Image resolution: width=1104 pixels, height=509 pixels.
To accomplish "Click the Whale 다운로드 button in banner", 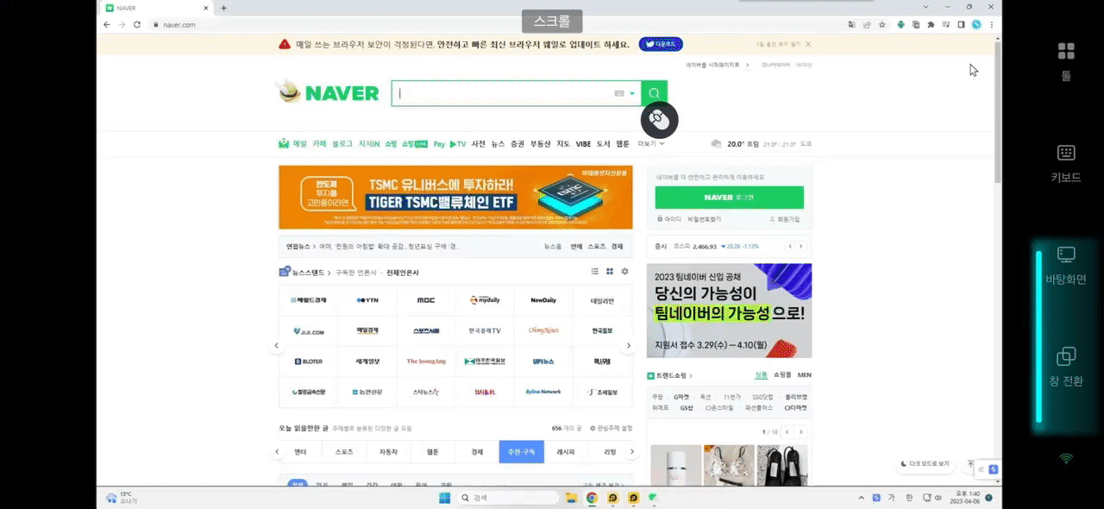I will tap(662, 44).
